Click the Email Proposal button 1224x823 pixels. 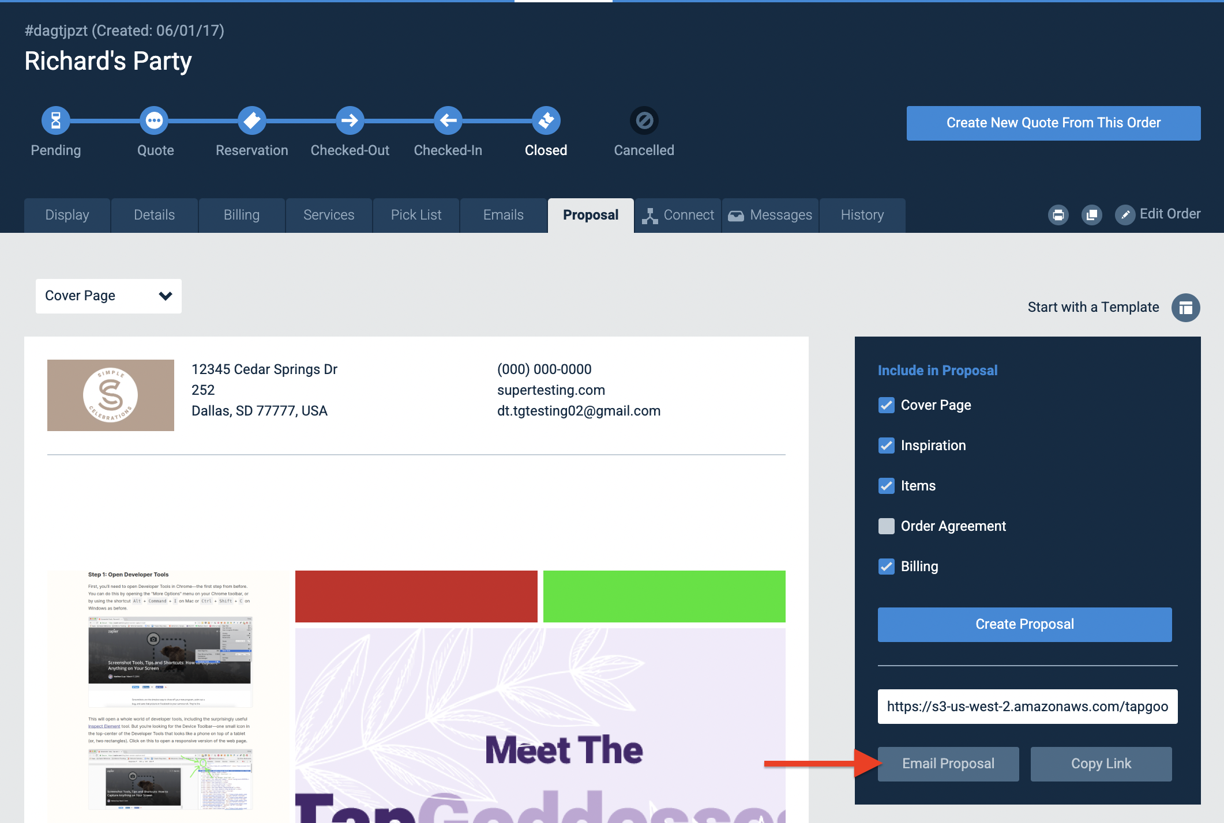click(x=948, y=764)
